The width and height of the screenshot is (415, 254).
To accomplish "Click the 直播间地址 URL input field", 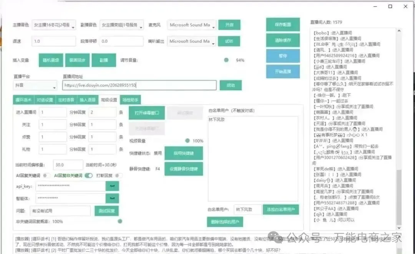I will pos(139,85).
